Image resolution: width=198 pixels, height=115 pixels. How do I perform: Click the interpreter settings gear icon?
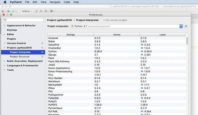click(186, 26)
